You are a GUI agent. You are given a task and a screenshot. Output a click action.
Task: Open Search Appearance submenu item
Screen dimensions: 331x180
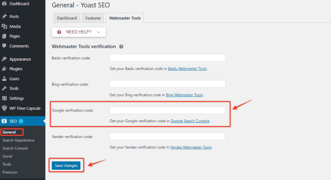(x=18, y=140)
